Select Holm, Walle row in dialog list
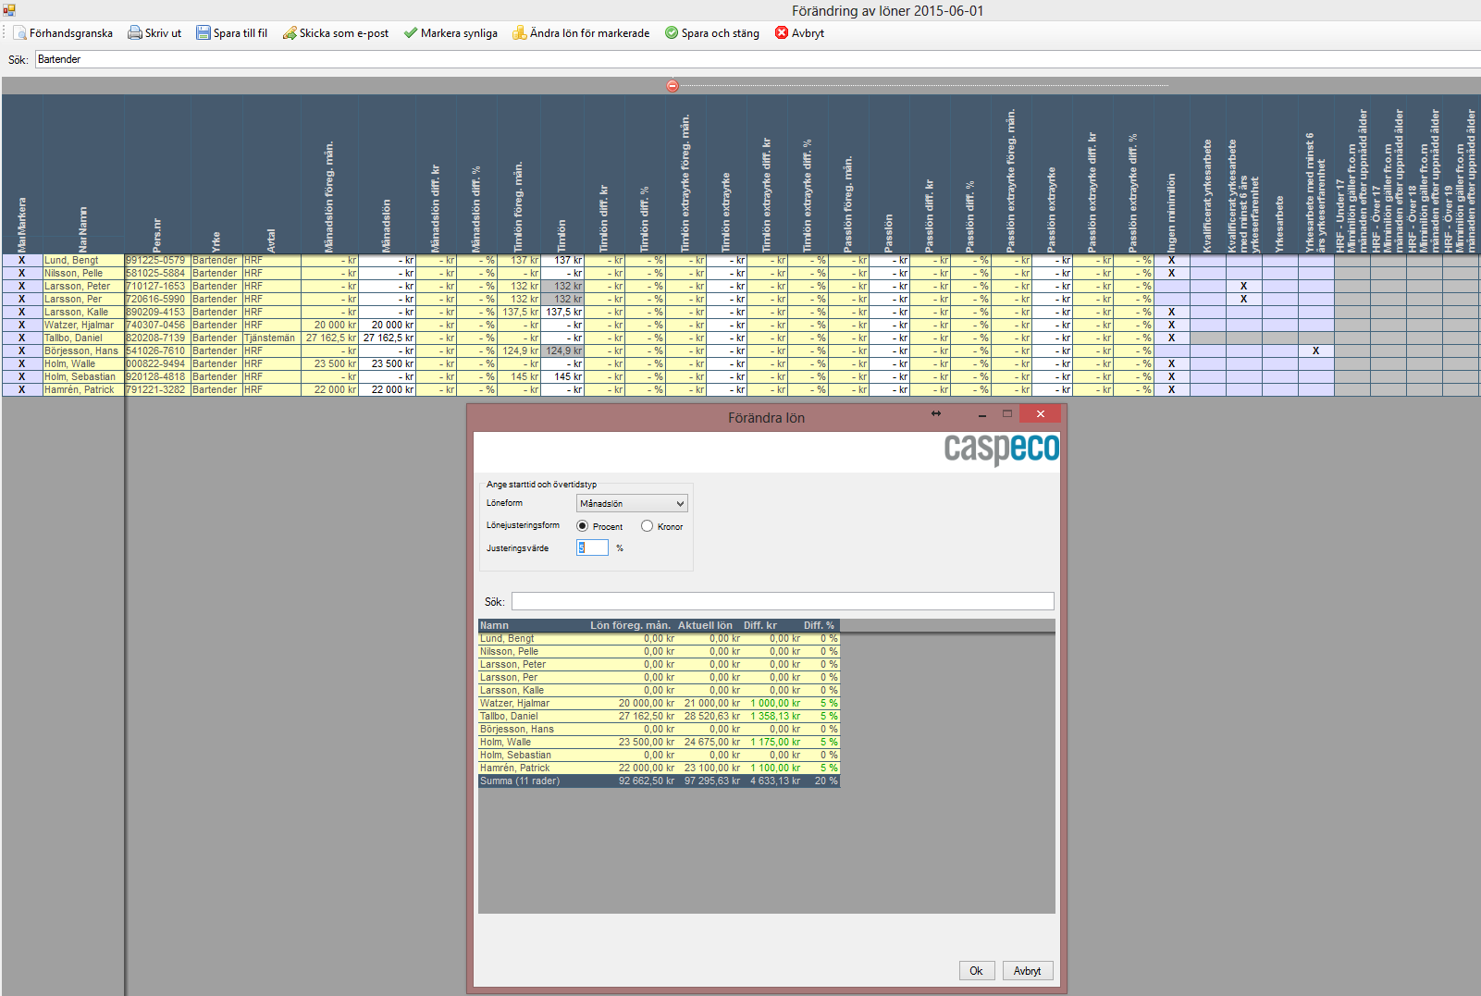The image size is (1481, 996). tap(659, 743)
